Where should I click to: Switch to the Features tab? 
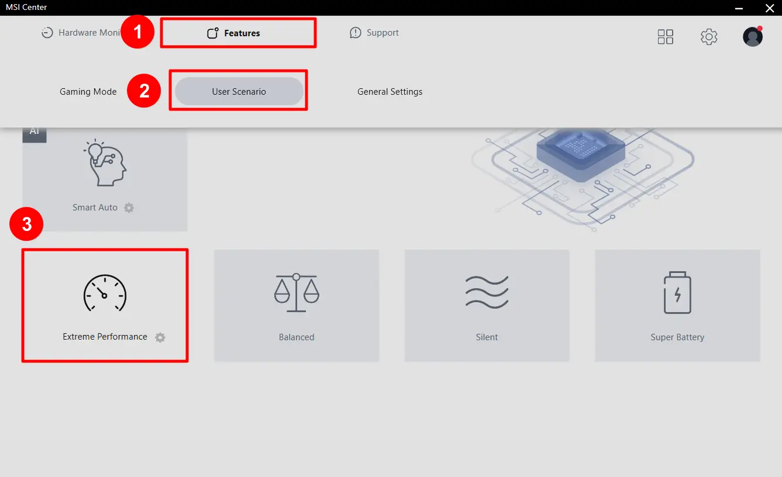pyautogui.click(x=233, y=33)
